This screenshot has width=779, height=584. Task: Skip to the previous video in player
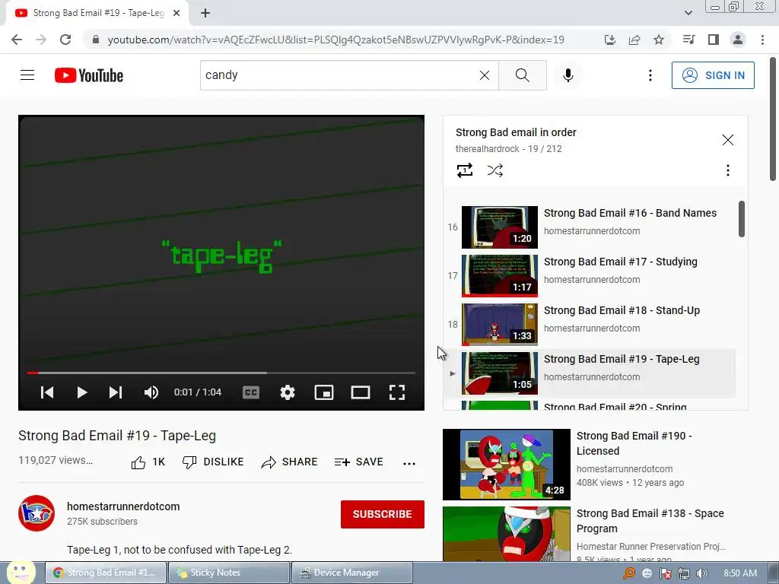click(47, 392)
